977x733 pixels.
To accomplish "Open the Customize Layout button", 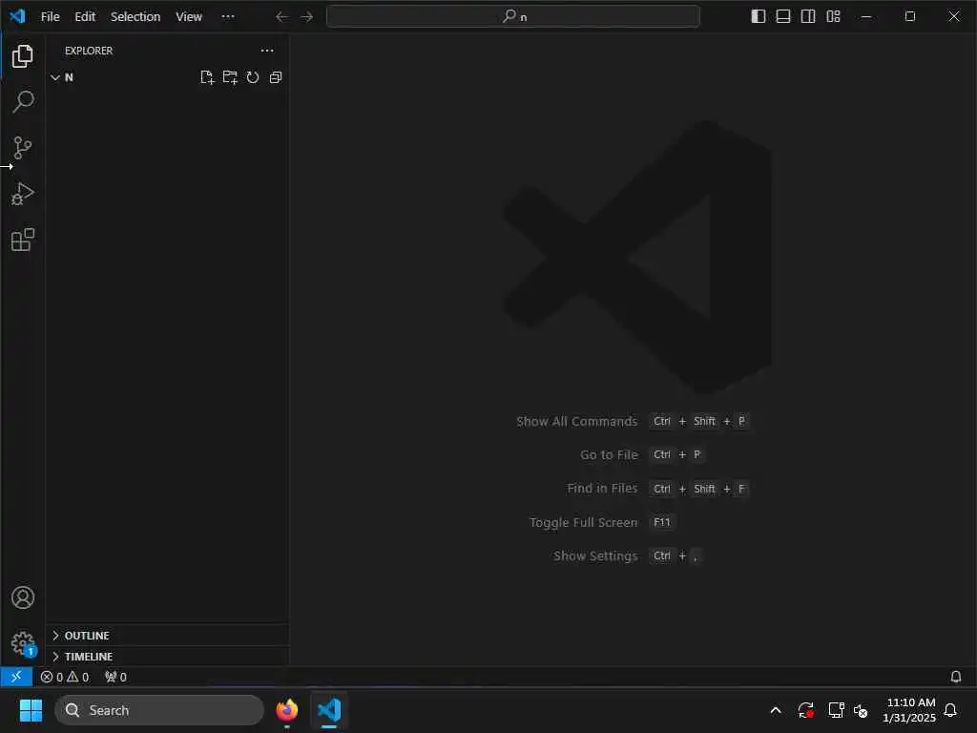I will click(x=833, y=17).
